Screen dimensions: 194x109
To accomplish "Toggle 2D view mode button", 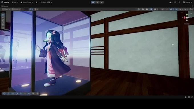I will click(143, 9).
